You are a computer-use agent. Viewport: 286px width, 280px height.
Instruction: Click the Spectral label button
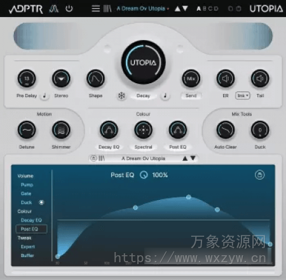click(143, 147)
